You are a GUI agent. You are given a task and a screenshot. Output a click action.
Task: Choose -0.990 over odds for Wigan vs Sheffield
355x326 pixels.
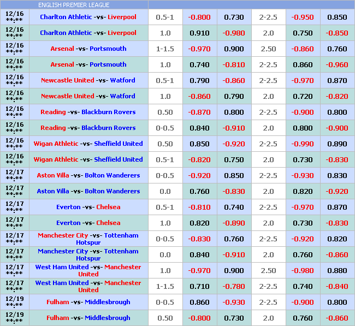[303, 144]
